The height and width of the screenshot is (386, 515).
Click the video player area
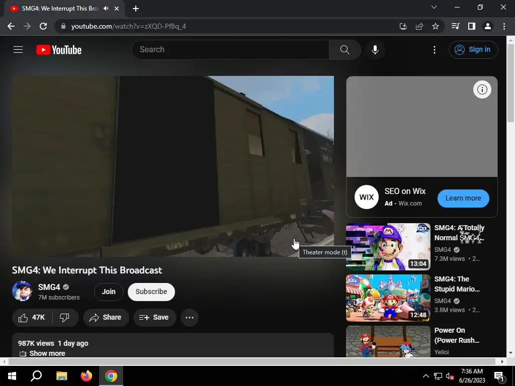(x=173, y=166)
